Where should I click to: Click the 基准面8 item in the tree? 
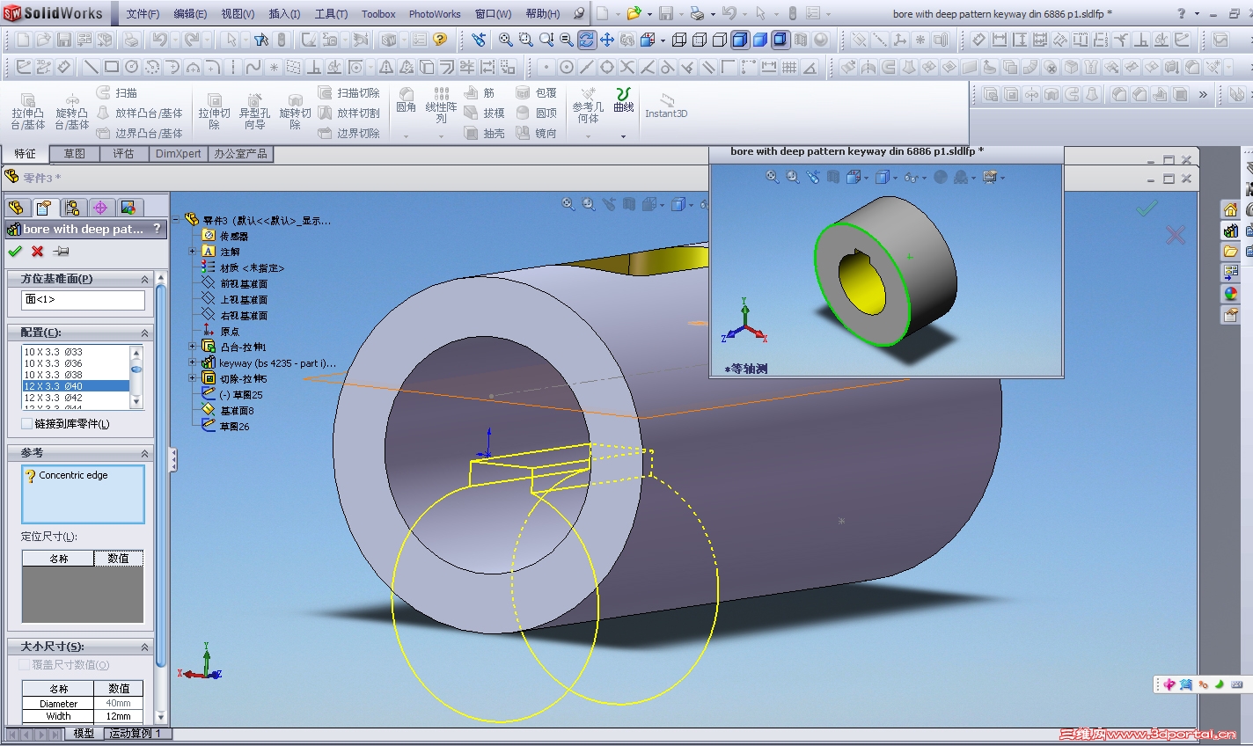(x=237, y=411)
